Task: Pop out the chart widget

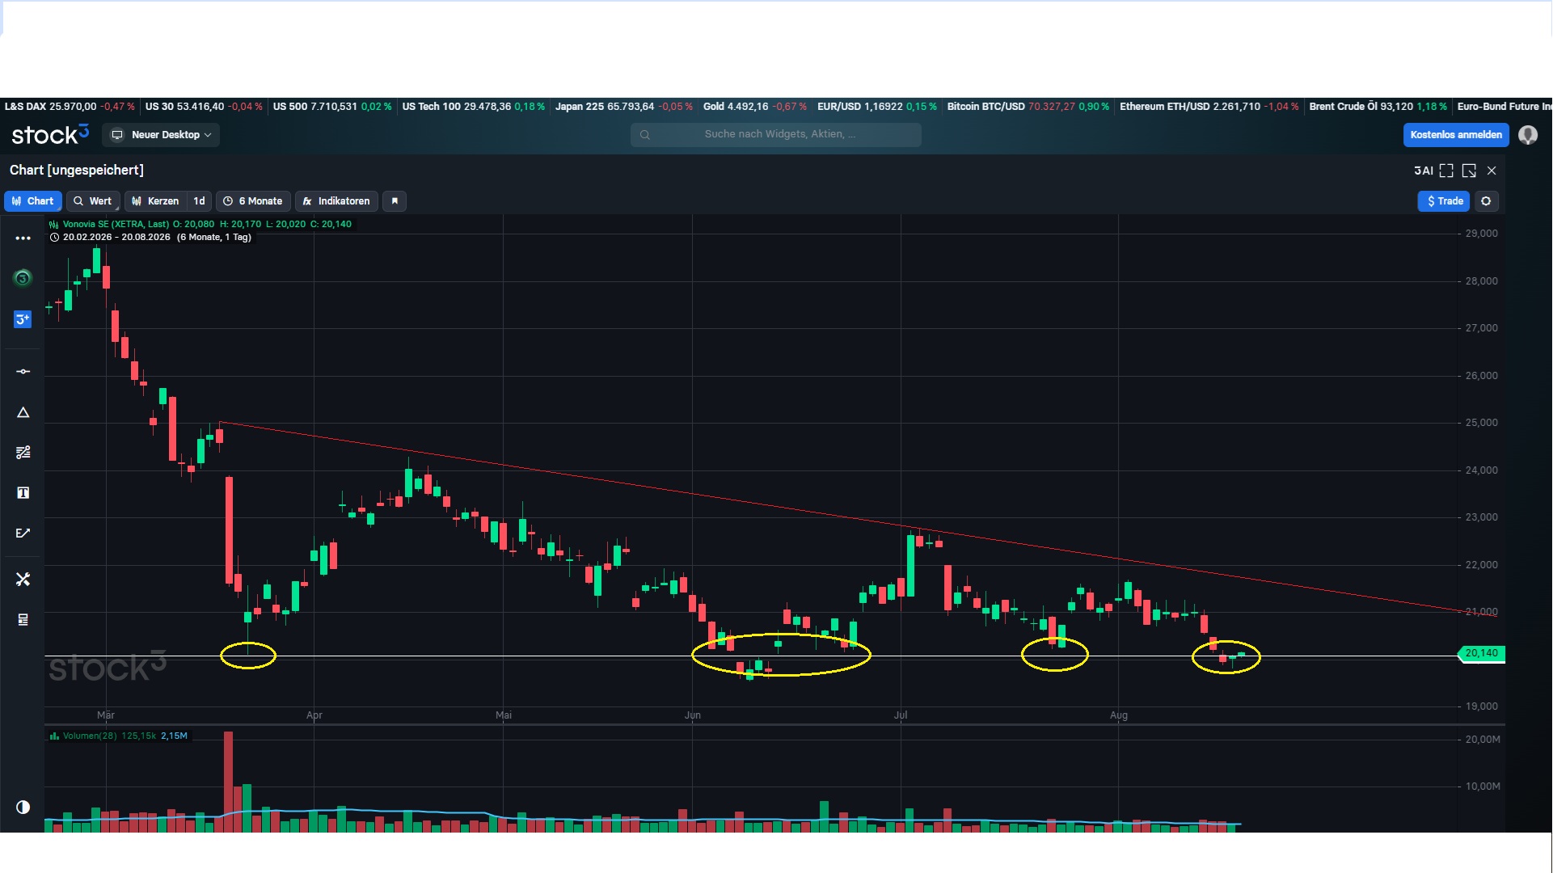Action: coord(1469,171)
